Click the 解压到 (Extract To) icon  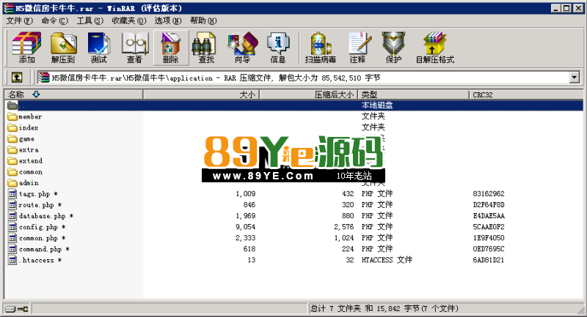pyautogui.click(x=63, y=48)
